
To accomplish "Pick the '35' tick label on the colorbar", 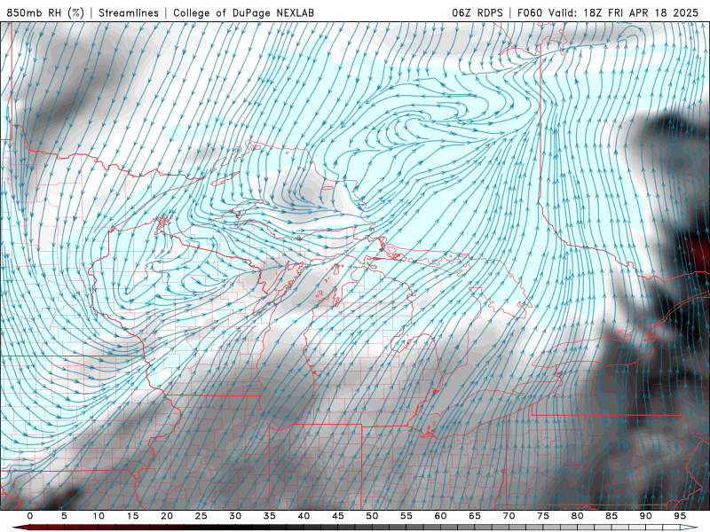I will (x=270, y=516).
